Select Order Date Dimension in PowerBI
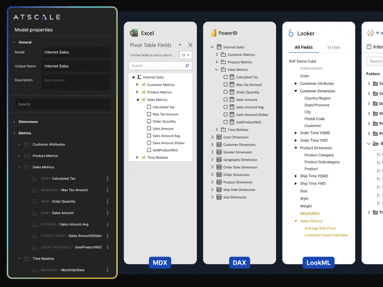The width and height of the screenshot is (383, 287). point(240,167)
